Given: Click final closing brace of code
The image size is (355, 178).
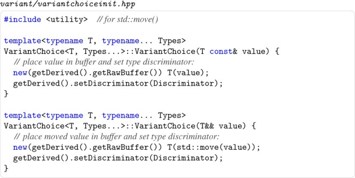Looking at the screenshot, I should (6, 169).
